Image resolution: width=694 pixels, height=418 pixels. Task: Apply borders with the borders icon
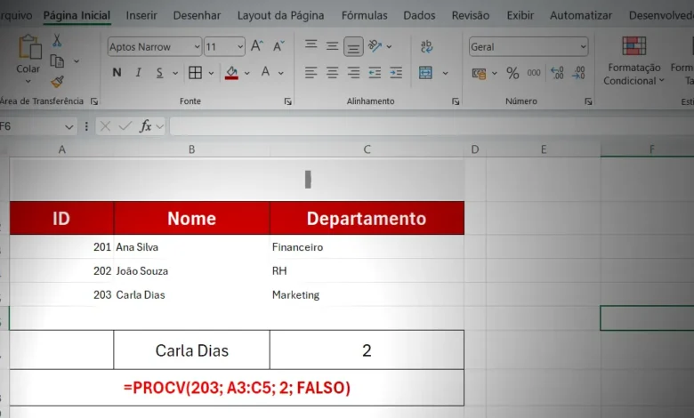pyautogui.click(x=195, y=73)
